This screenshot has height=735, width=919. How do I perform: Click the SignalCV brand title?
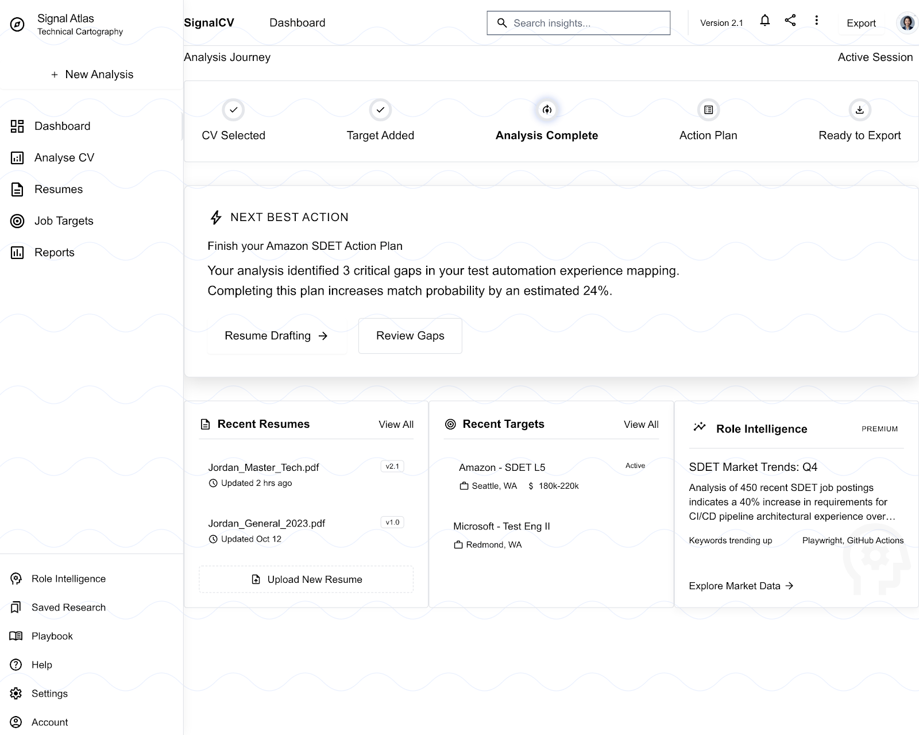pos(209,23)
